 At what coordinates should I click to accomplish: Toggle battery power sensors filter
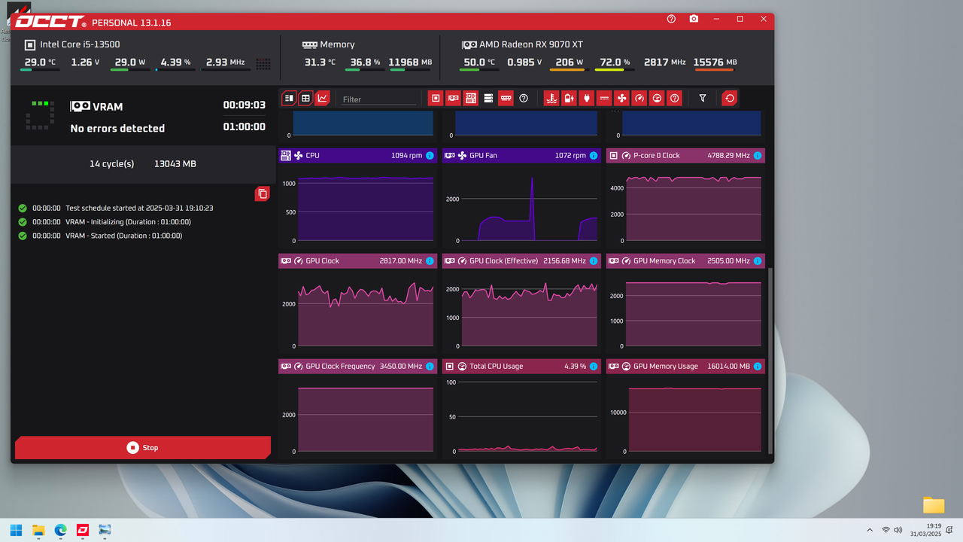[569, 98]
